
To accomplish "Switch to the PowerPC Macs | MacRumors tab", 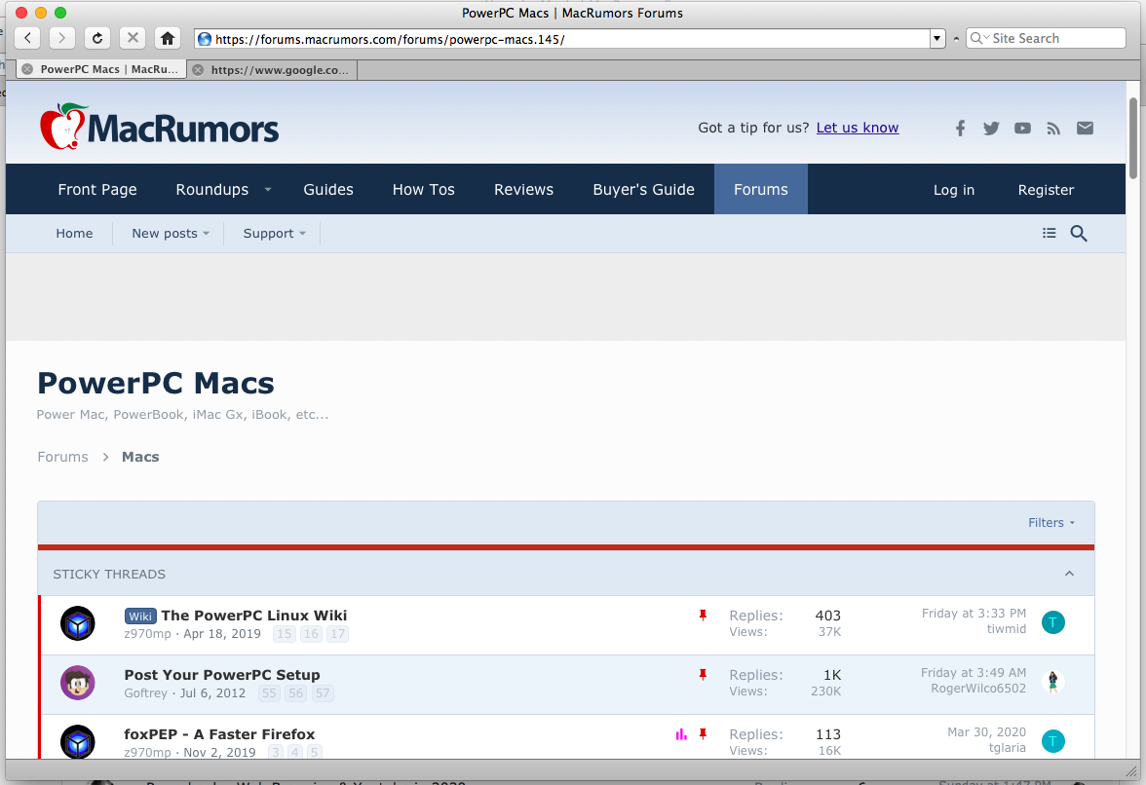I will point(101,69).
